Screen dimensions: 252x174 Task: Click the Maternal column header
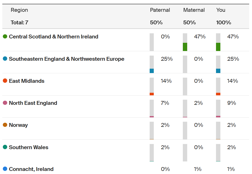pos(194,10)
